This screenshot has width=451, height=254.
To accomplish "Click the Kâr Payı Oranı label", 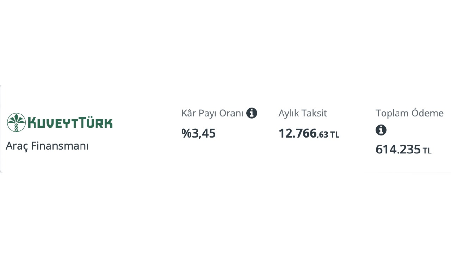I will 212,113.
